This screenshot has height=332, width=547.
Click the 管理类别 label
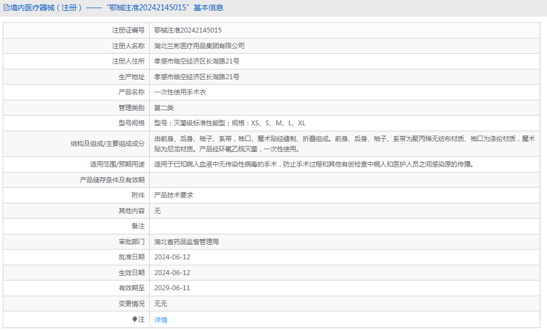point(132,107)
